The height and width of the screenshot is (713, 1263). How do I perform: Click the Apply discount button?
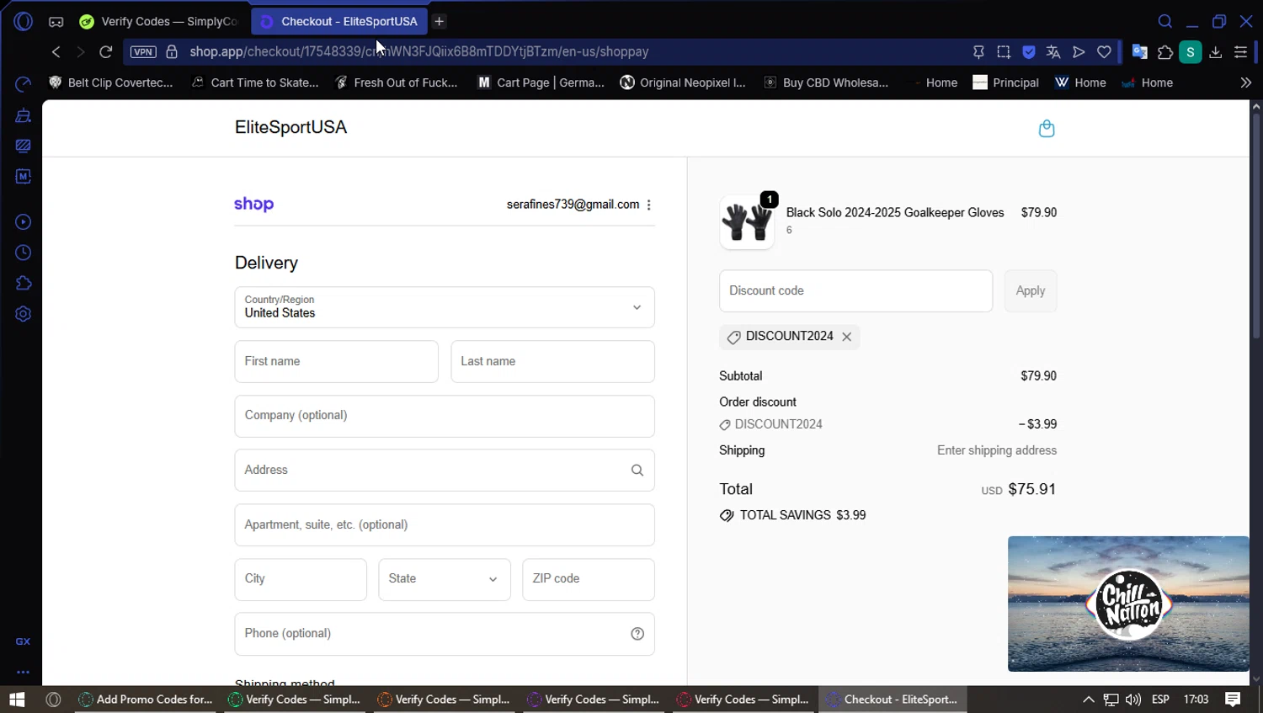click(x=1031, y=291)
